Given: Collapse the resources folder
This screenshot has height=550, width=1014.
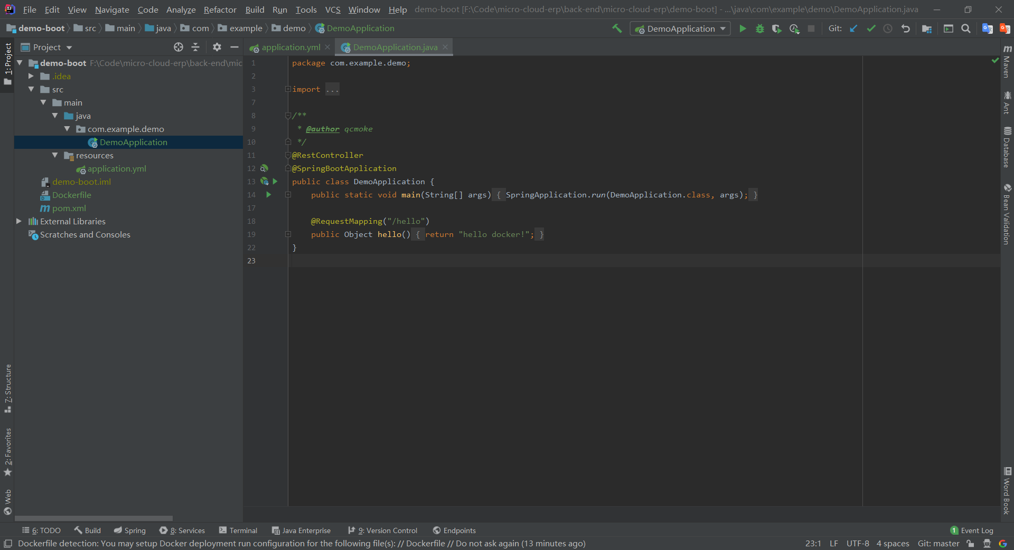Looking at the screenshot, I should click(x=55, y=155).
